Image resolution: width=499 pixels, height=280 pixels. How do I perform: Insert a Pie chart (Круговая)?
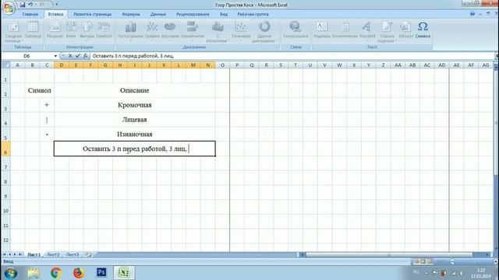click(170, 31)
